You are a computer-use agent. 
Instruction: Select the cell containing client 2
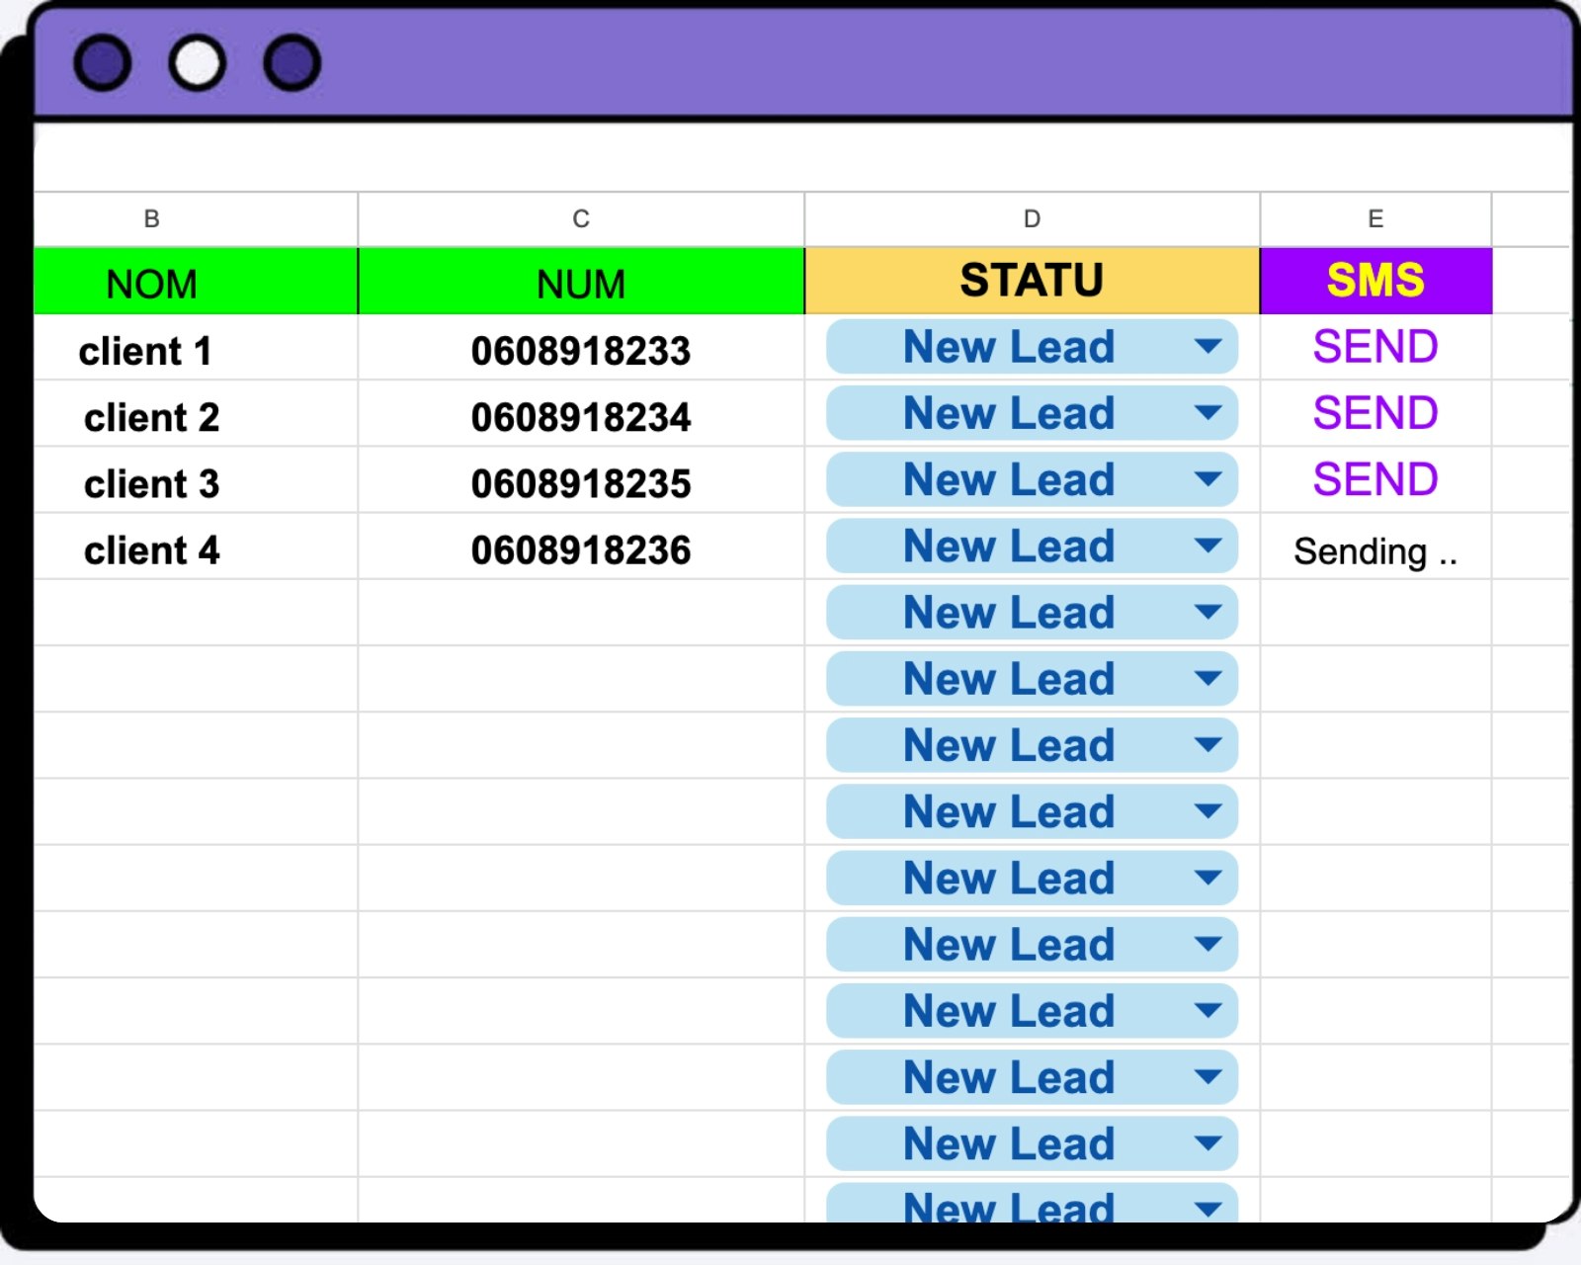(151, 416)
